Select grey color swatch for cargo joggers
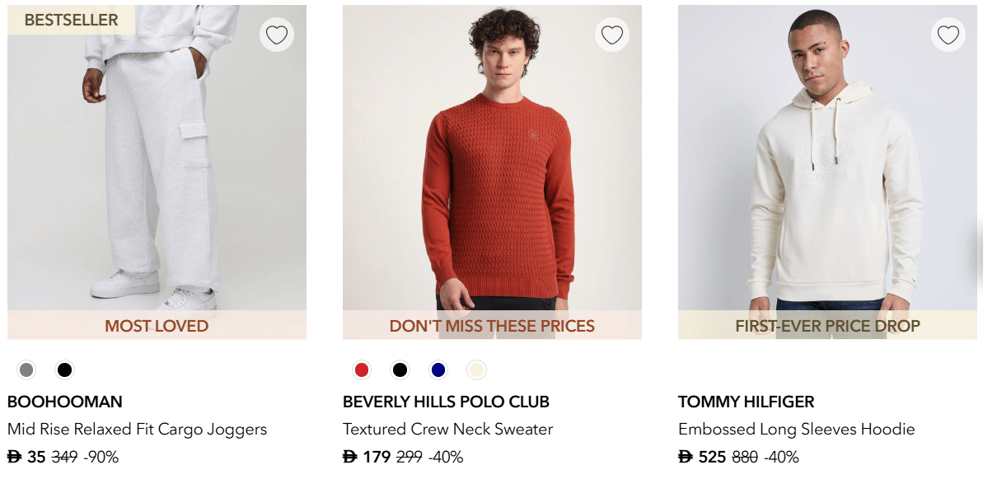This screenshot has width=983, height=488. pos(26,370)
